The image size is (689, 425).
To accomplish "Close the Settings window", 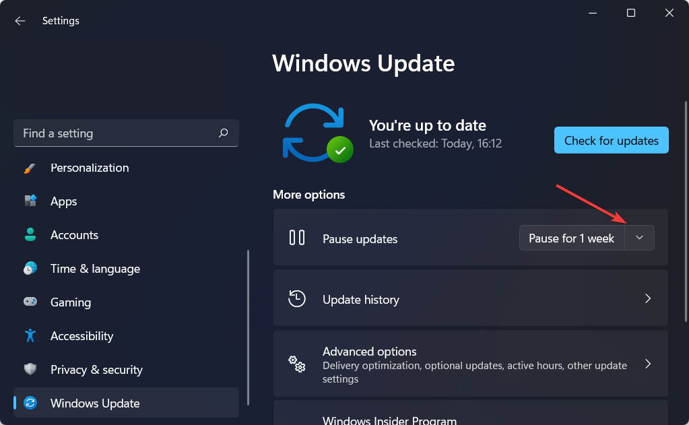I will click(669, 13).
